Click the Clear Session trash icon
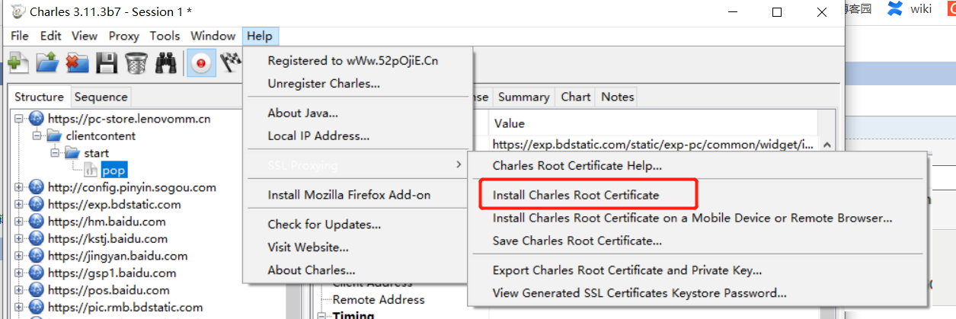The height and width of the screenshot is (319, 956). [136, 62]
